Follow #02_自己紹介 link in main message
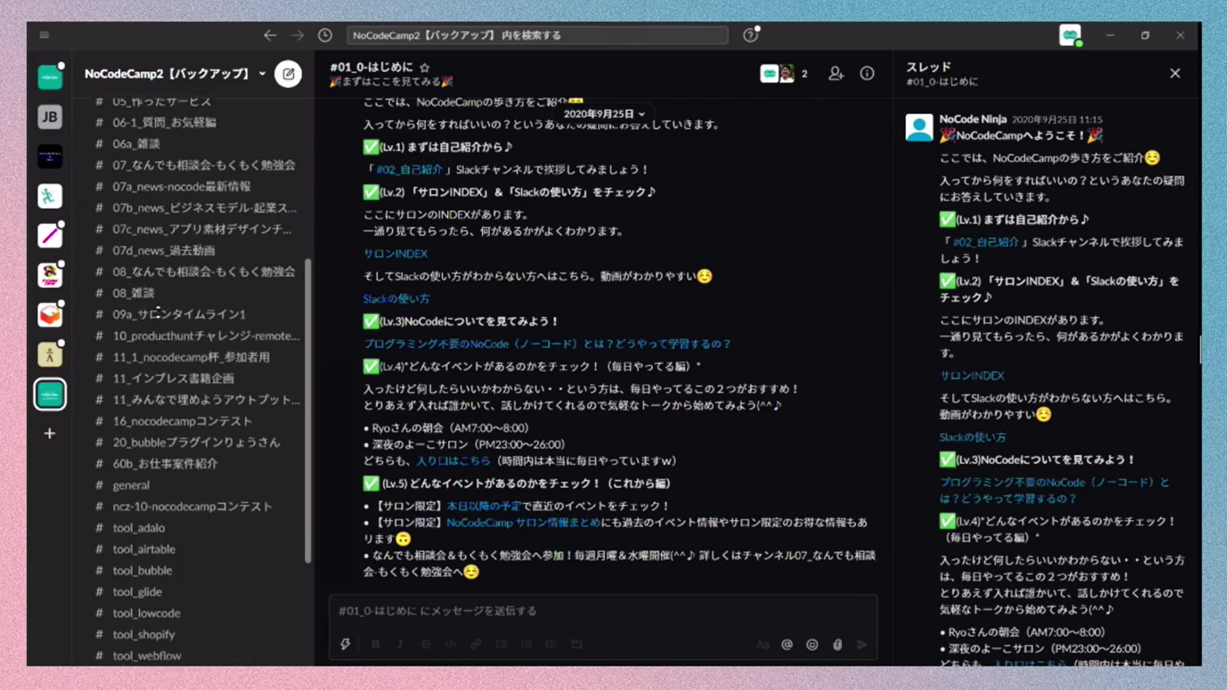The height and width of the screenshot is (690, 1227). point(409,169)
